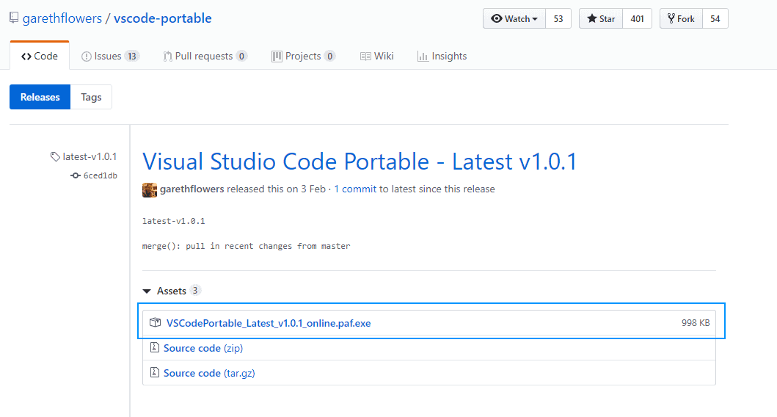Click the Projects count badge 0
The image size is (777, 417).
tap(329, 56)
